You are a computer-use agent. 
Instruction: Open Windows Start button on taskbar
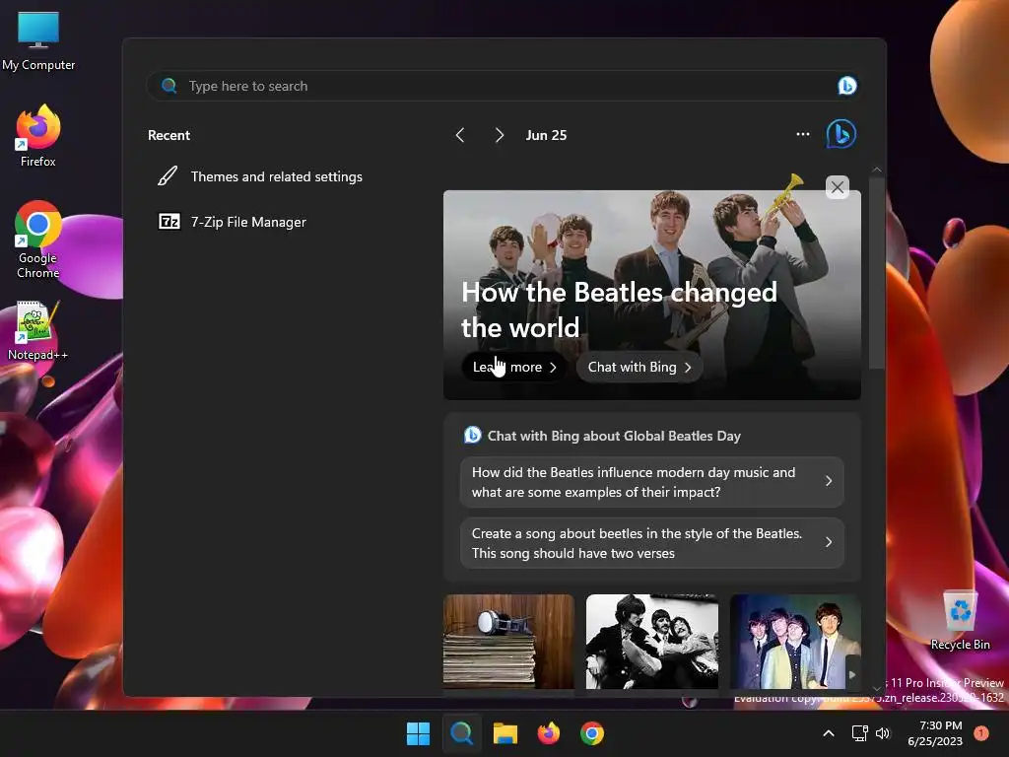point(418,733)
